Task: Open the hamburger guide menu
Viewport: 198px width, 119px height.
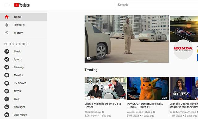Action: click(7, 5)
